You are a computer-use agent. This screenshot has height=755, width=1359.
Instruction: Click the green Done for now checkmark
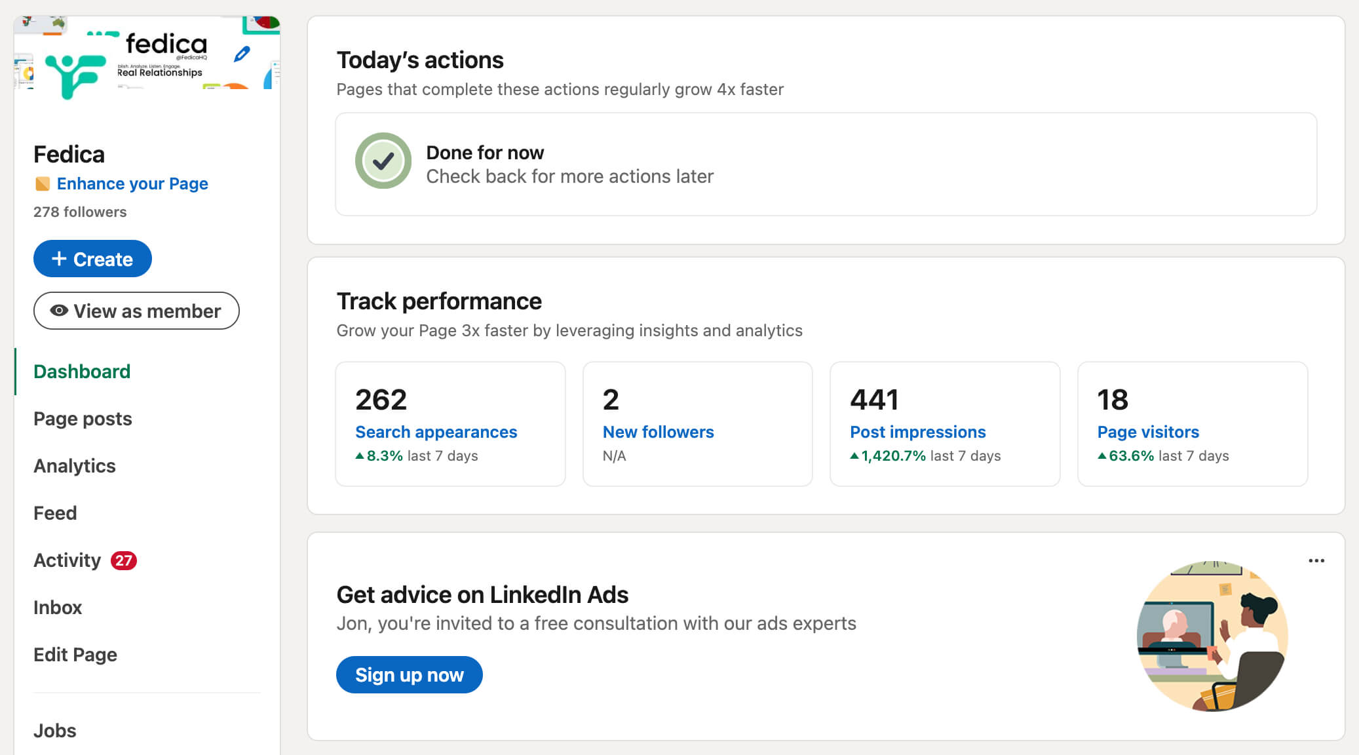tap(383, 161)
